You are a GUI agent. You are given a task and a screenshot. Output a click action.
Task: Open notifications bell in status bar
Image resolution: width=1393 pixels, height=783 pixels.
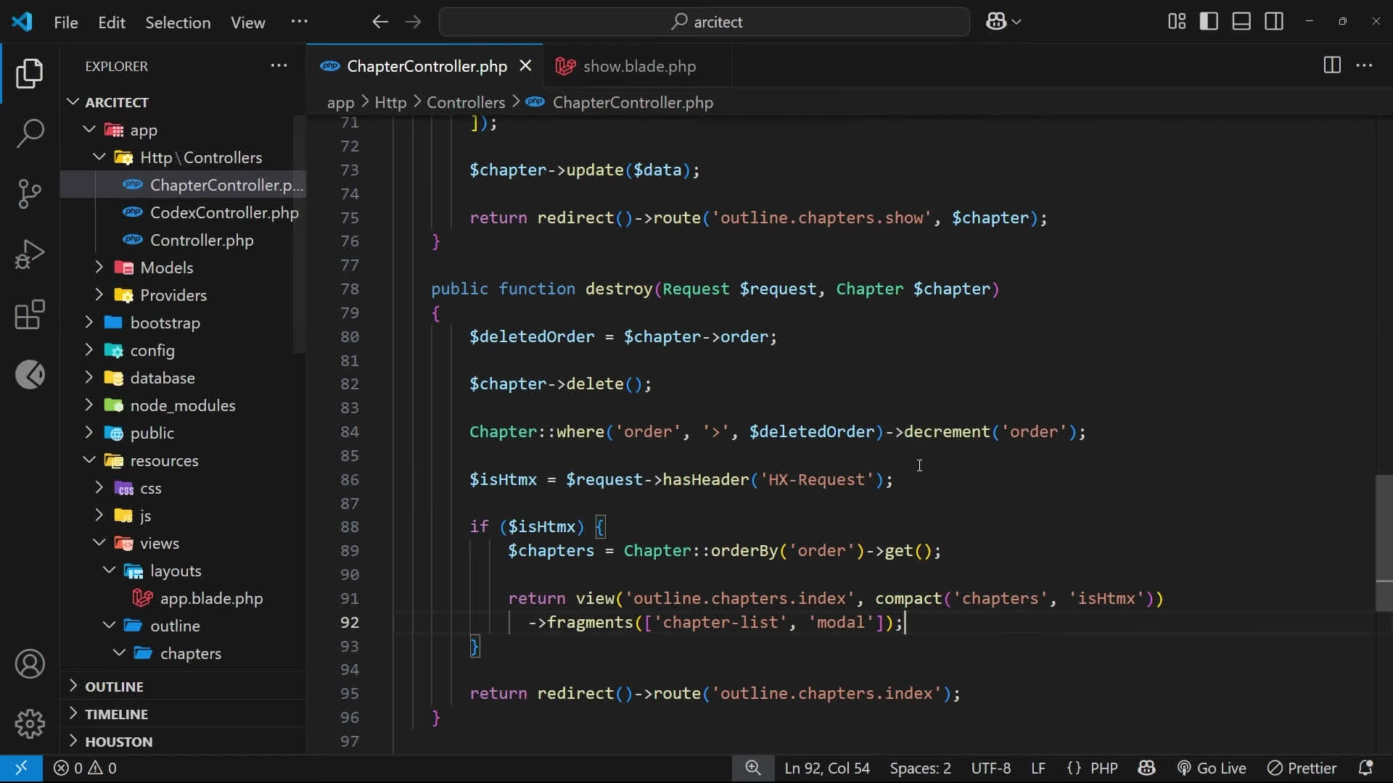pyautogui.click(x=1365, y=768)
